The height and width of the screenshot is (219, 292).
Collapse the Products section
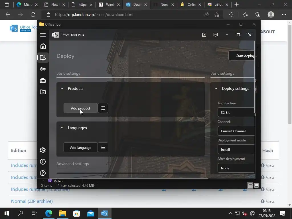62,88
